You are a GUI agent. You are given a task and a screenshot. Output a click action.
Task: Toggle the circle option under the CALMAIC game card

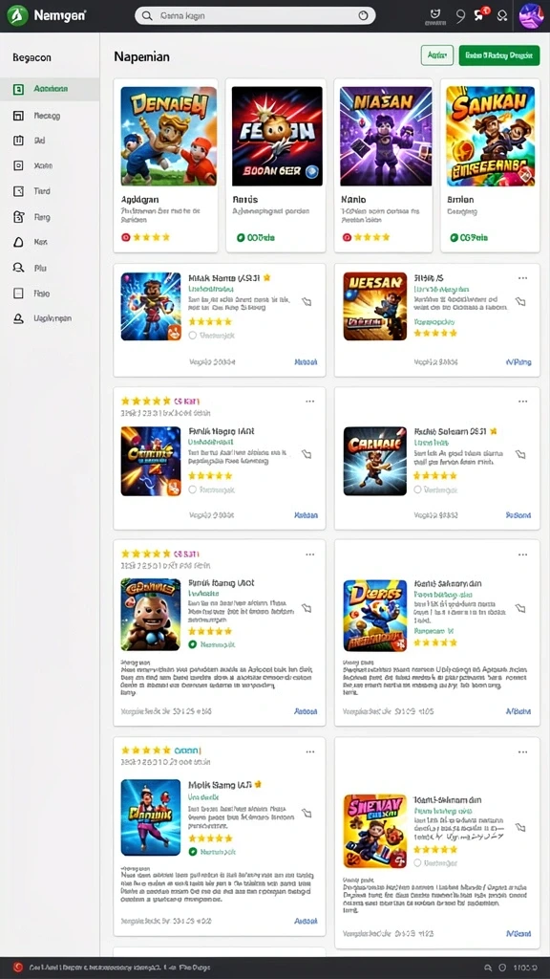(418, 489)
